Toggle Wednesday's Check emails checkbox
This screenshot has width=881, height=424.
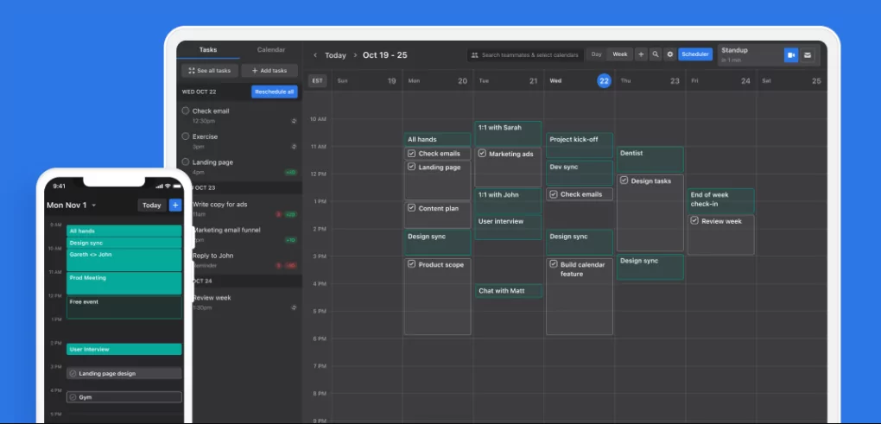pyautogui.click(x=554, y=194)
